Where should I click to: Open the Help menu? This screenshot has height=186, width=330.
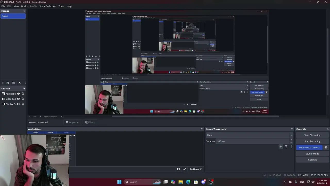[x=69, y=6]
